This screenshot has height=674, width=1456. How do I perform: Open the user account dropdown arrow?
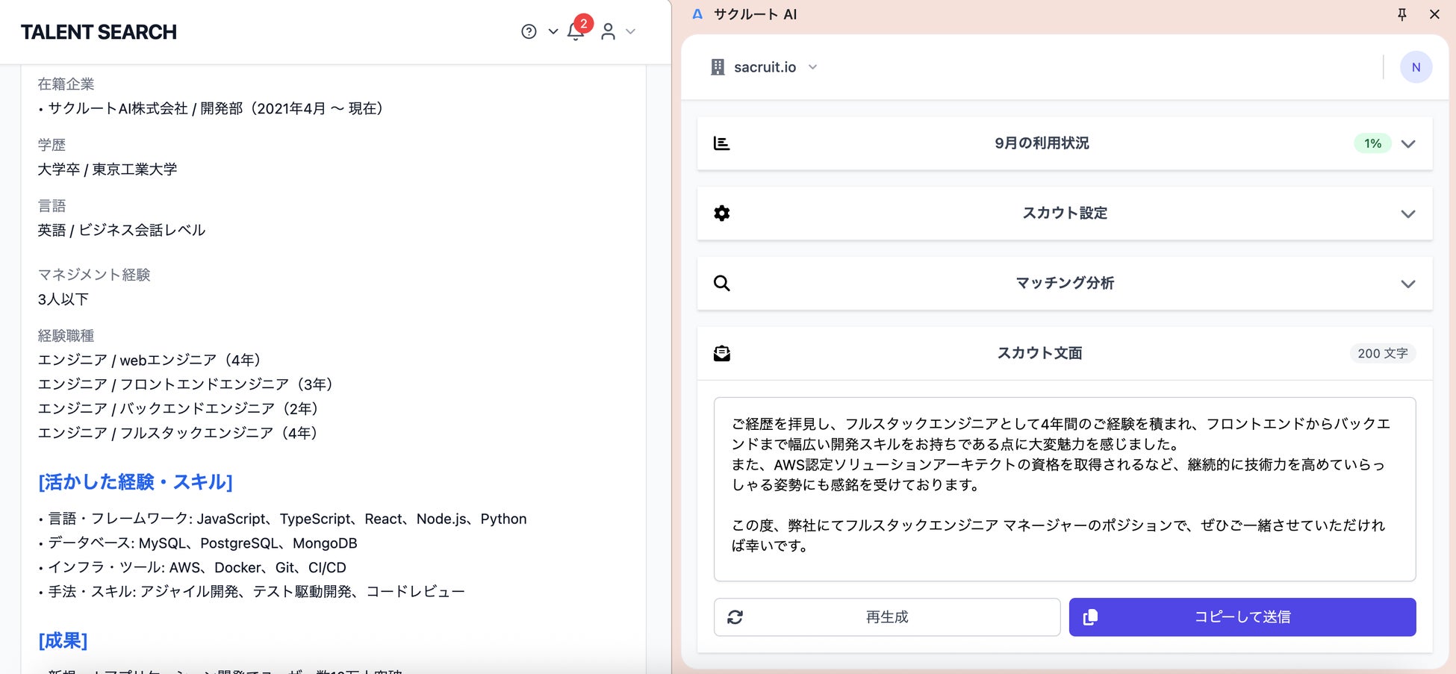630,31
